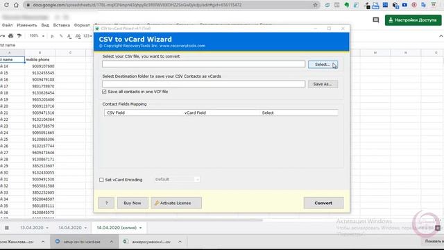
Task: Open the Формат menu
Action: [x=82, y=25]
